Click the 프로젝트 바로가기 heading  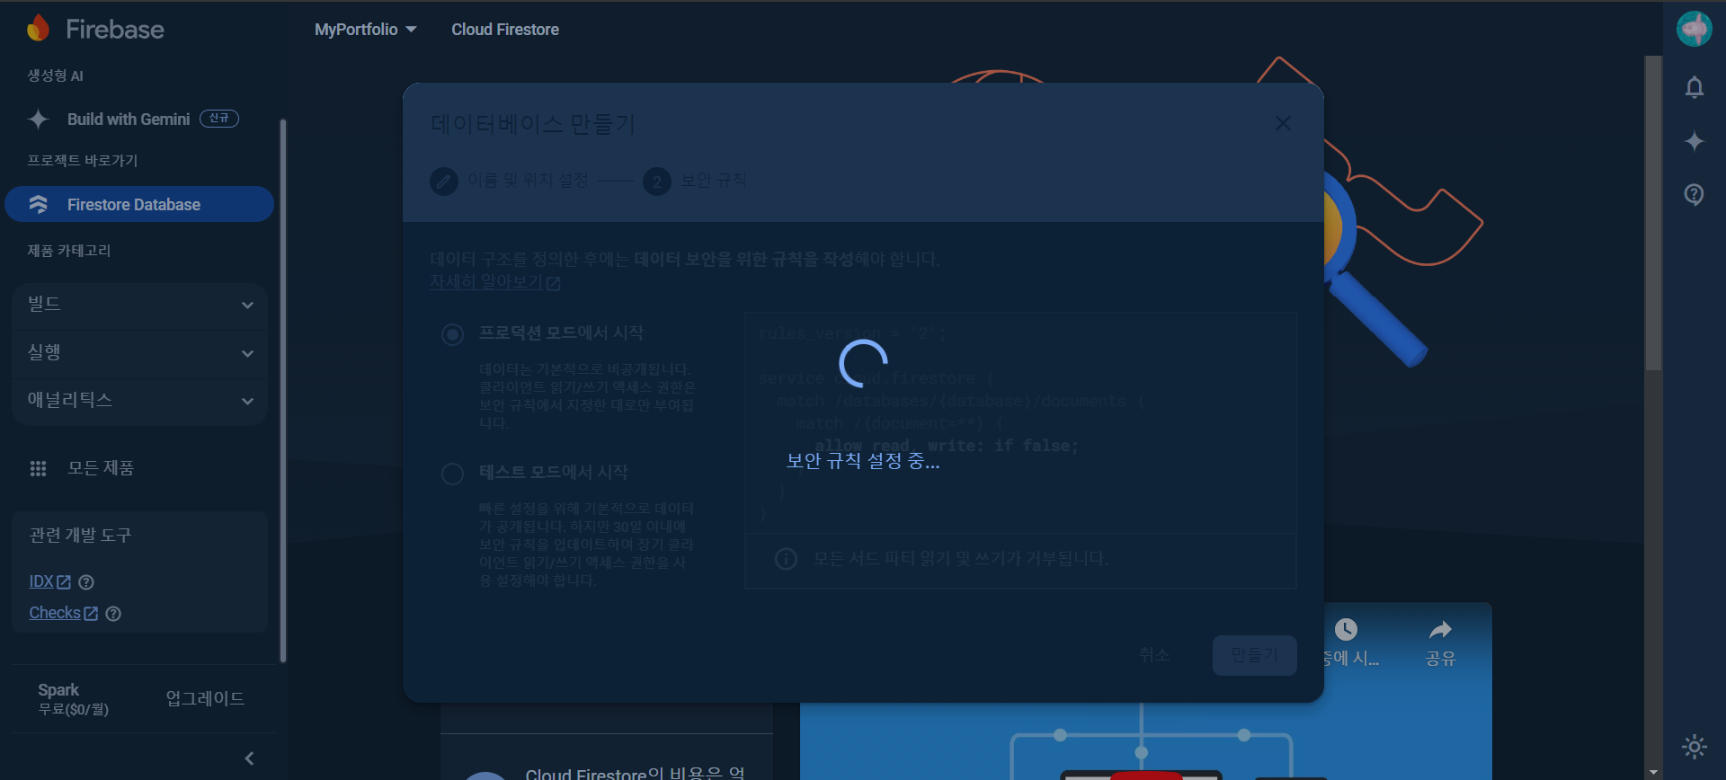82,160
